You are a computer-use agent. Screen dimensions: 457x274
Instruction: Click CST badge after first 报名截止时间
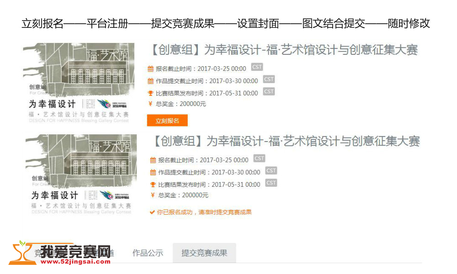pyautogui.click(x=257, y=67)
